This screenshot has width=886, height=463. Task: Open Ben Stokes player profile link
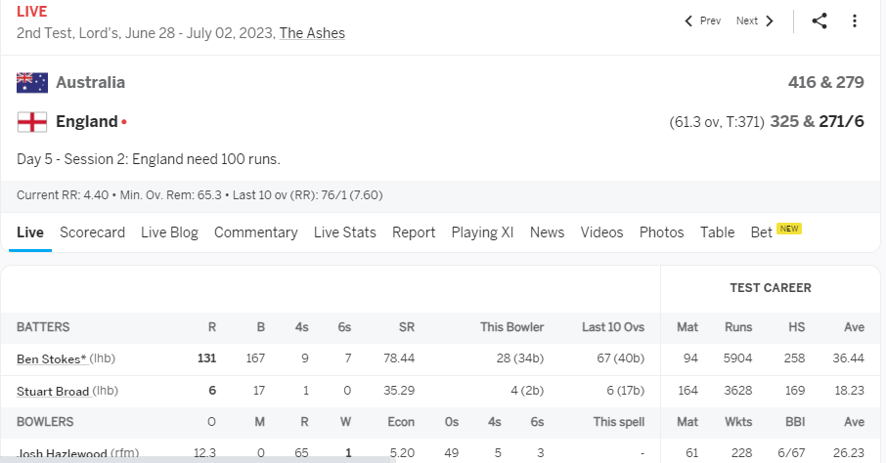(52, 359)
